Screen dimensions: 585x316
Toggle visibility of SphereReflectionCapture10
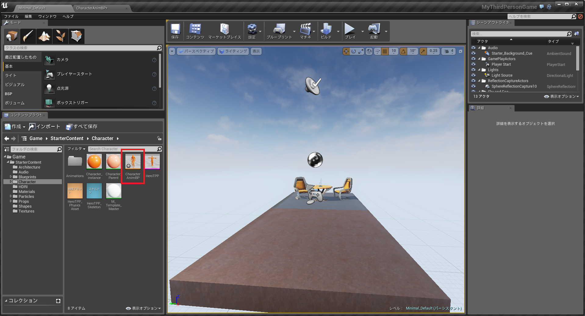click(x=473, y=86)
